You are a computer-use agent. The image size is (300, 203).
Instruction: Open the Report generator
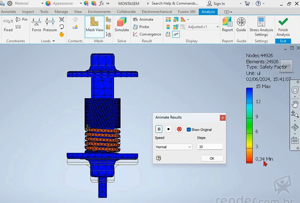pyautogui.click(x=227, y=25)
